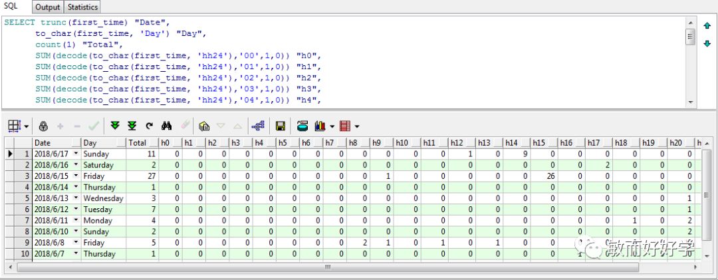Click the cell 'Monday'
718x280 pixels.
[104, 220]
